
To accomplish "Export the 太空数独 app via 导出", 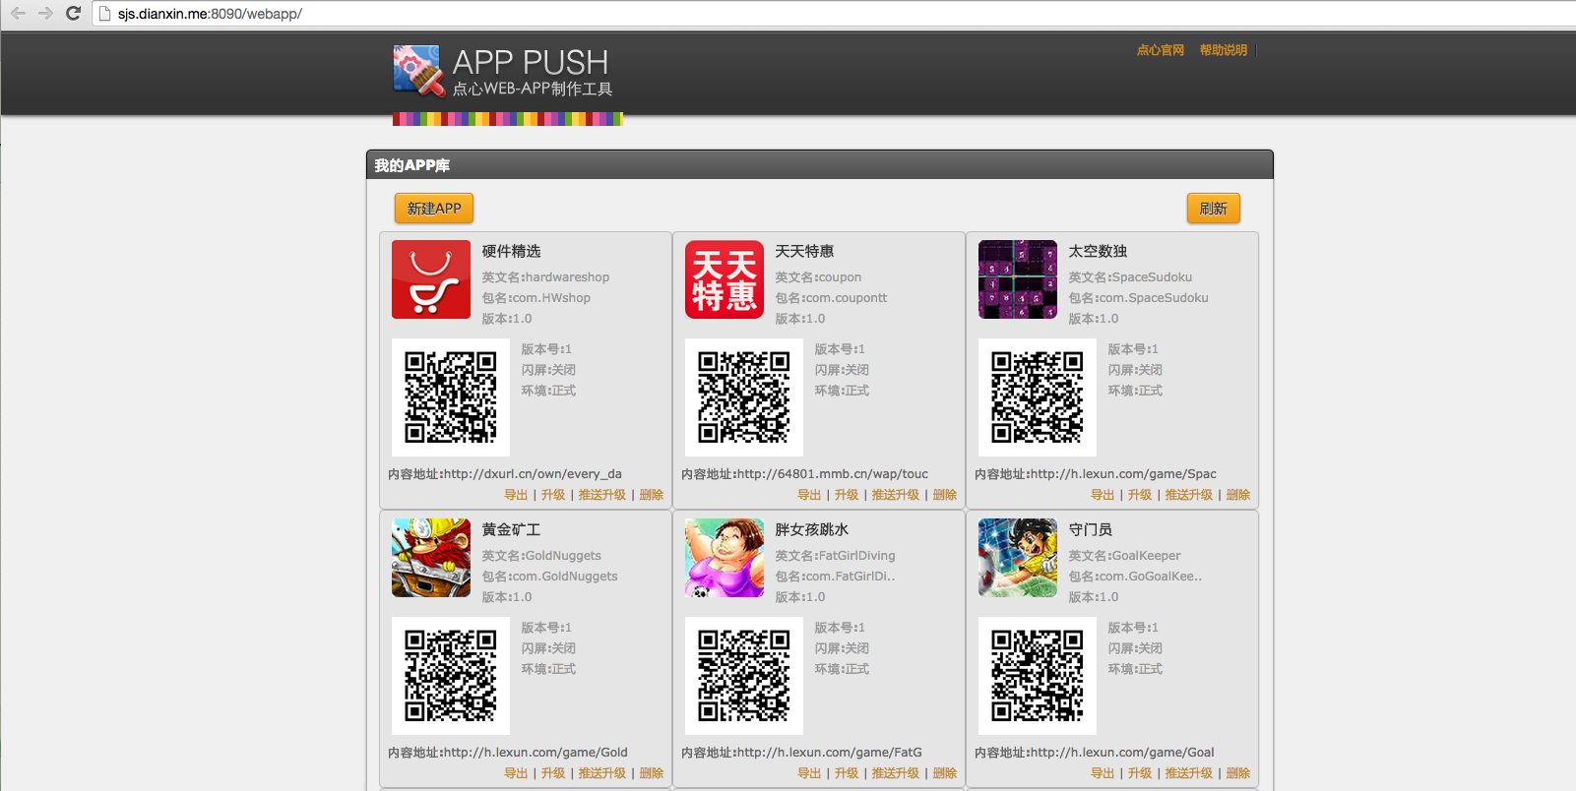I will [1103, 495].
